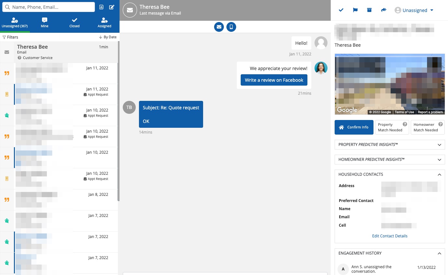448x275 pixels.
Task: Forward conversation with share arrow icon
Action: pos(384,10)
